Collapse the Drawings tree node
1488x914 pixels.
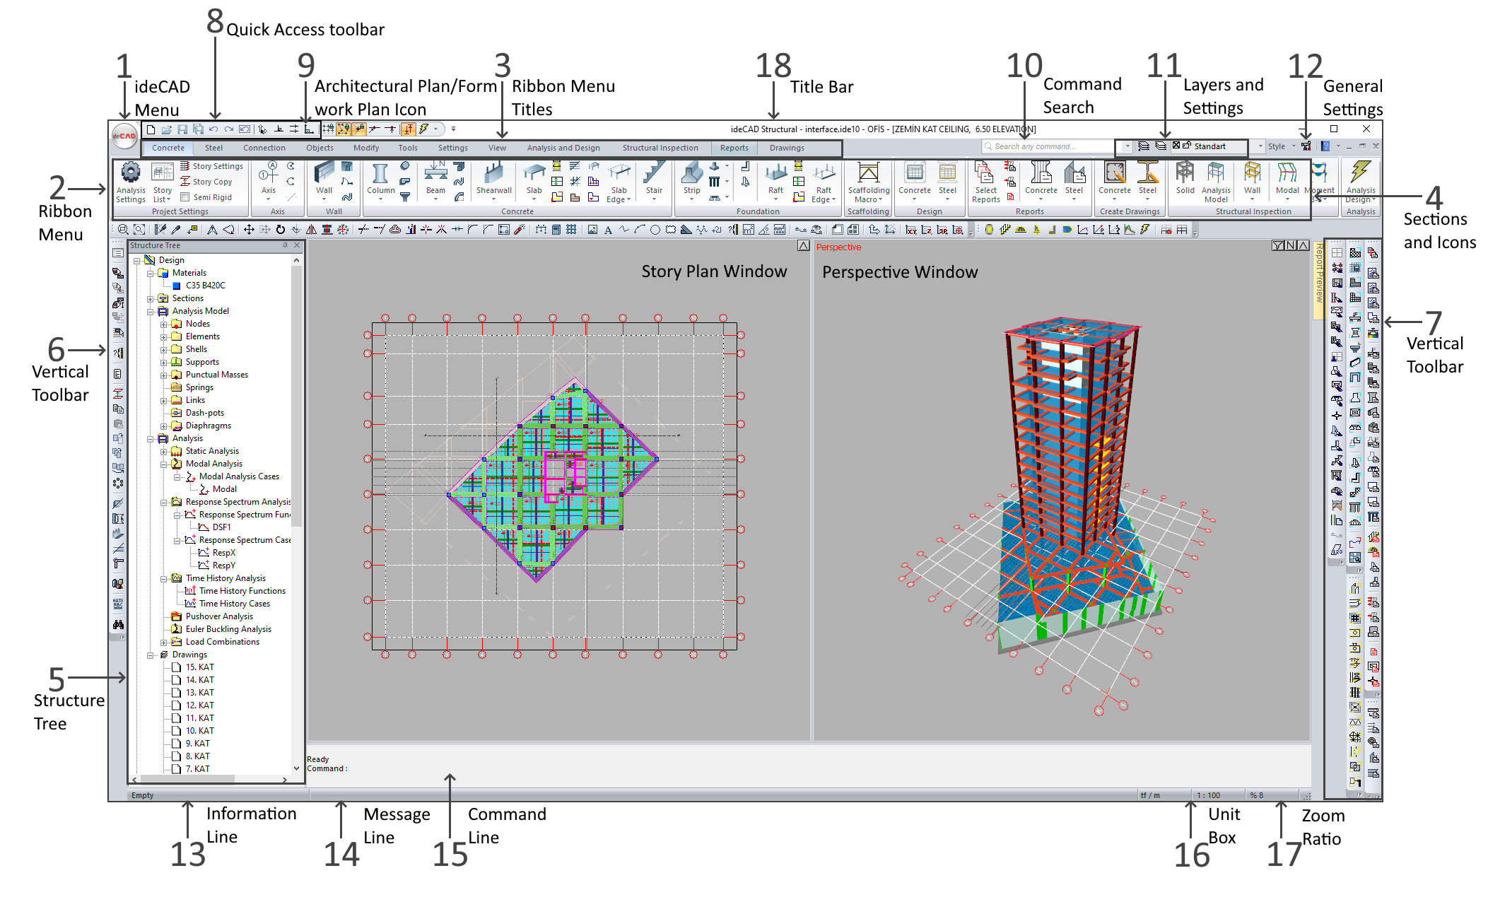pyautogui.click(x=151, y=655)
